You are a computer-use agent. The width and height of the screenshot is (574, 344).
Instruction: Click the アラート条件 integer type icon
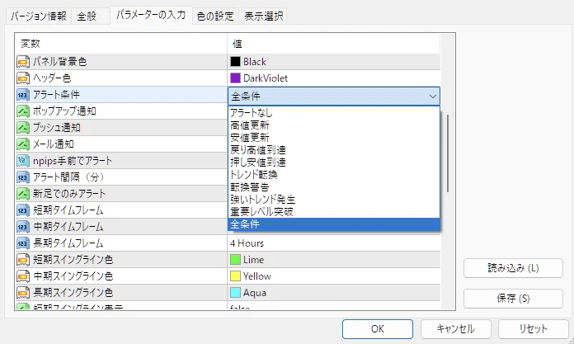(x=22, y=95)
